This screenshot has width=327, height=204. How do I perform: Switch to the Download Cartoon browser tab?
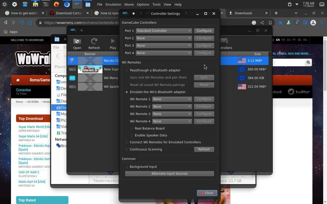69,13
